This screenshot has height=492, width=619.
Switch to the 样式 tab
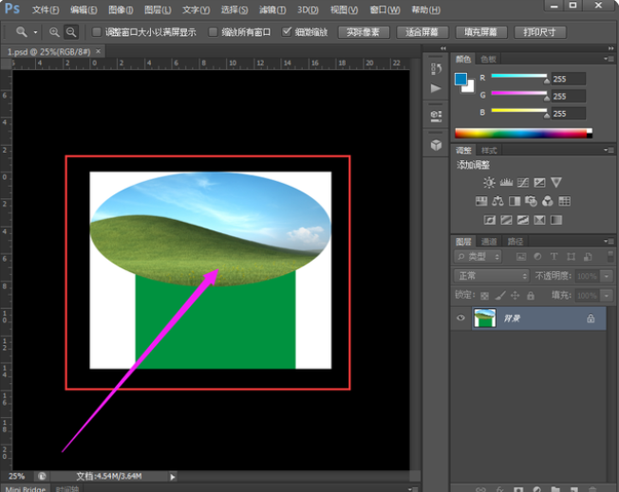(489, 150)
